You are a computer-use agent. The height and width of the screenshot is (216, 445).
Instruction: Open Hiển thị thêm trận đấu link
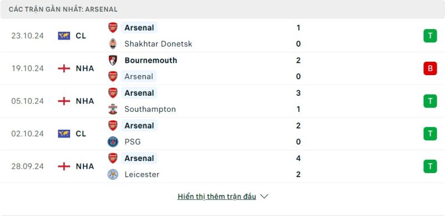point(216,197)
